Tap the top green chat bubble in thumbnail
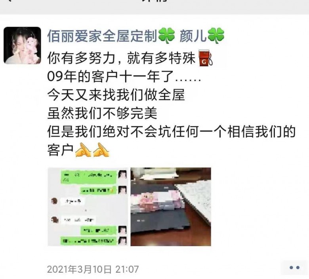Image resolution: width=309 pixels, height=279 pixels. click(89, 177)
